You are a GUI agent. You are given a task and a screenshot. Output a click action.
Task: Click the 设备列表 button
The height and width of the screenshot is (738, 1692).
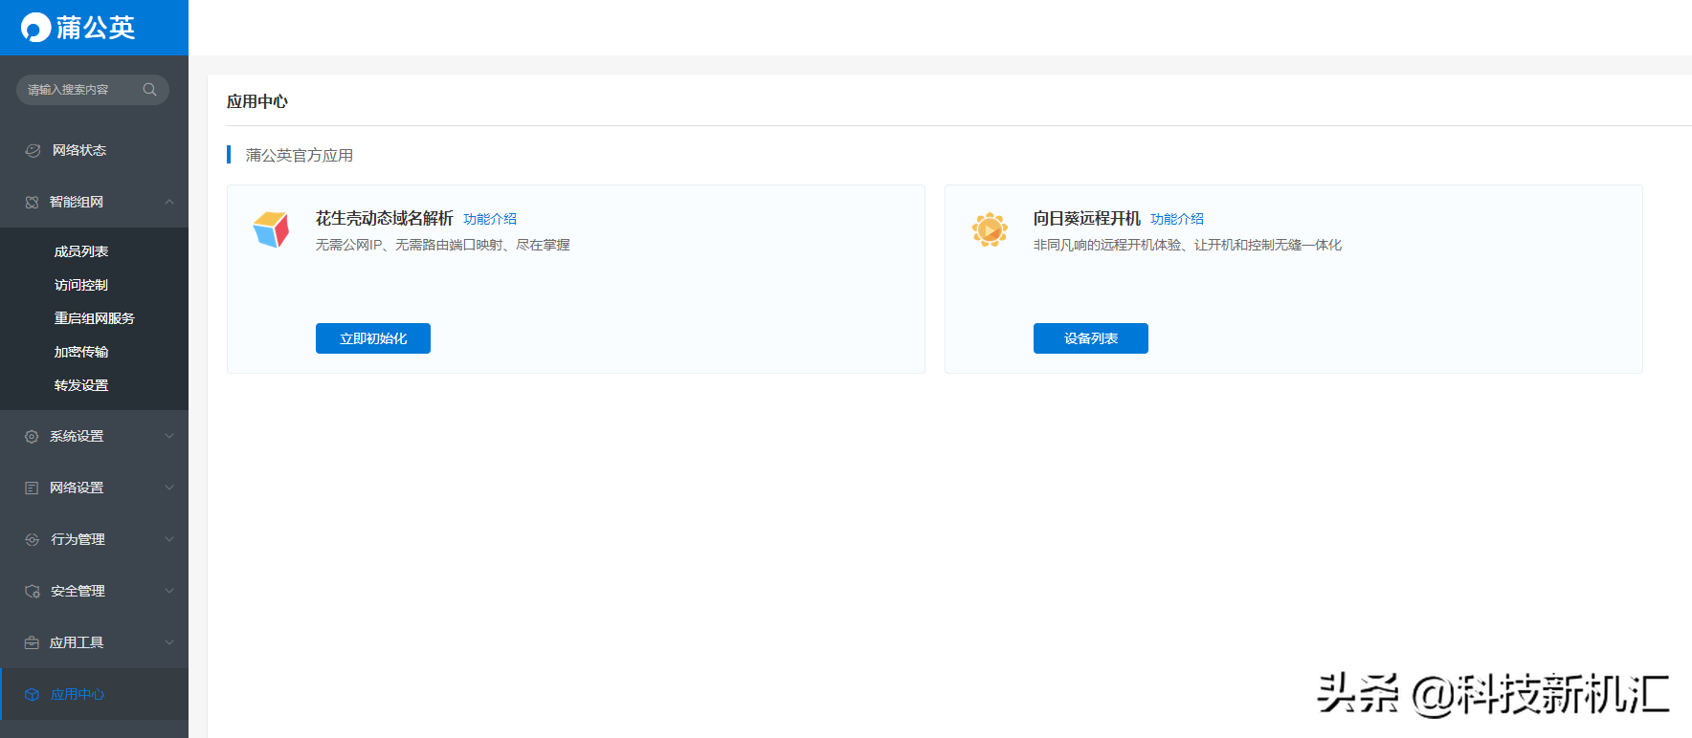tap(1091, 338)
